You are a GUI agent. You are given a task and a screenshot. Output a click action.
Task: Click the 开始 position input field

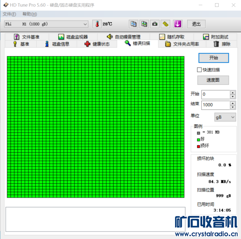(215, 94)
